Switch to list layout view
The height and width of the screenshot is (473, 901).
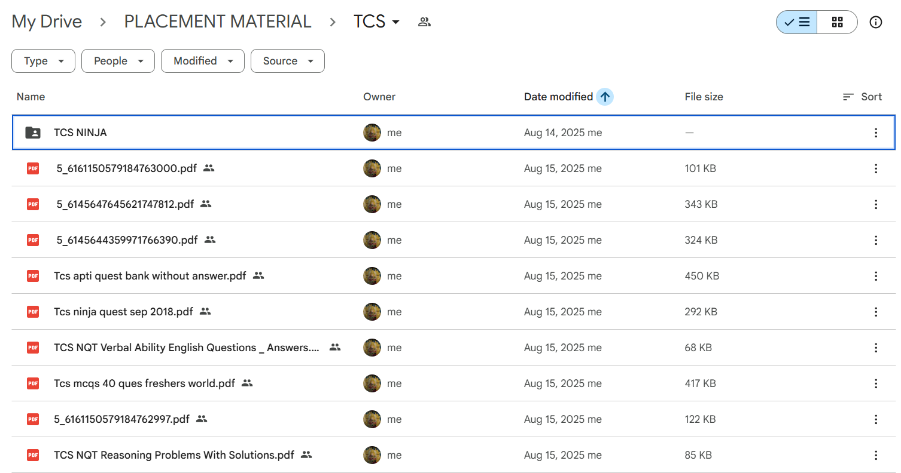coord(797,22)
